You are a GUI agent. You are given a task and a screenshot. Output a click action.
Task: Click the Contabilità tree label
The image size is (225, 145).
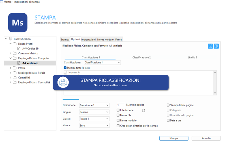click(x=24, y=78)
